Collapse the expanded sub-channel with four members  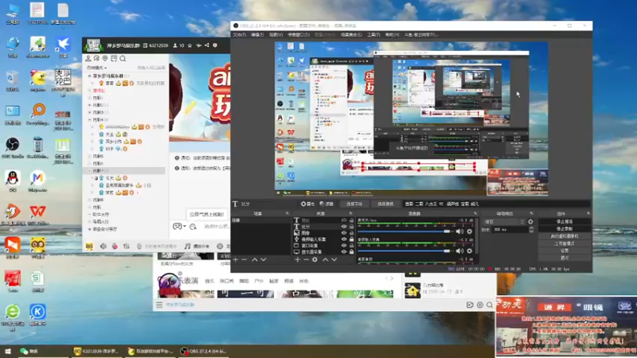90,120
